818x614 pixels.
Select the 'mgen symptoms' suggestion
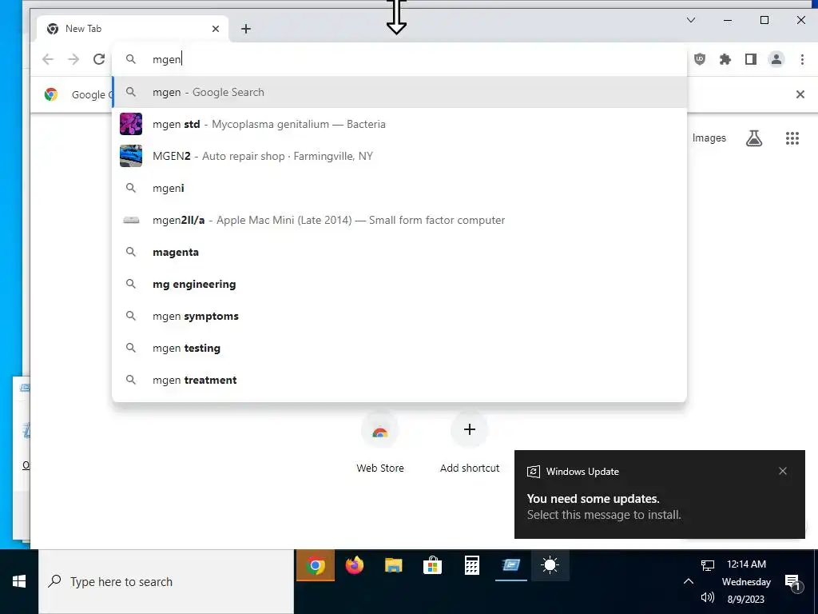pyautogui.click(x=399, y=316)
